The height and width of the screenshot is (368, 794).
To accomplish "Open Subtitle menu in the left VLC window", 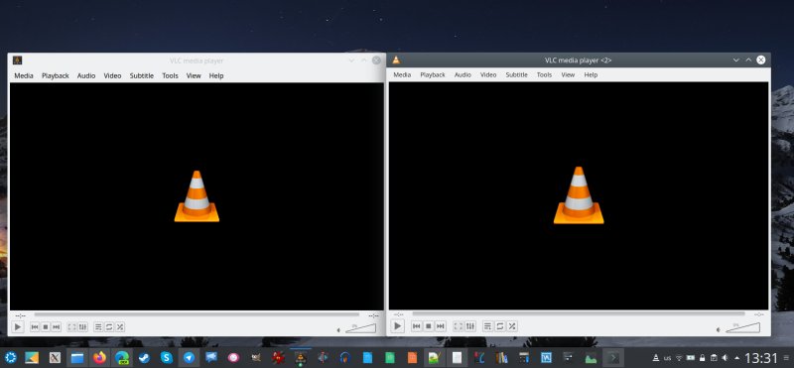I will tap(142, 76).
